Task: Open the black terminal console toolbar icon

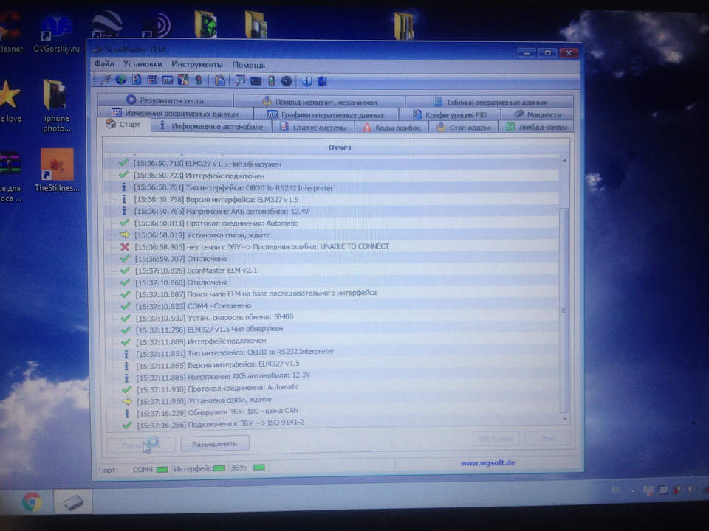Action: 256,81
